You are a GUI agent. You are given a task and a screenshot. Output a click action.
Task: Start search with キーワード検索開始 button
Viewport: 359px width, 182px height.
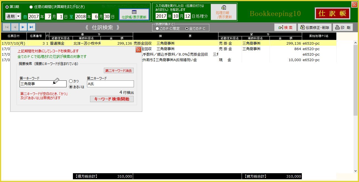point(112,99)
